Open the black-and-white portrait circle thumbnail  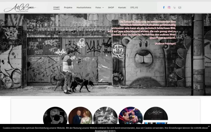105,115
